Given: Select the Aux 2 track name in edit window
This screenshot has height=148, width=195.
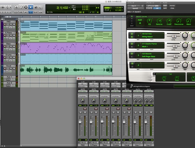Looking at the screenshot, I should click(9, 83).
